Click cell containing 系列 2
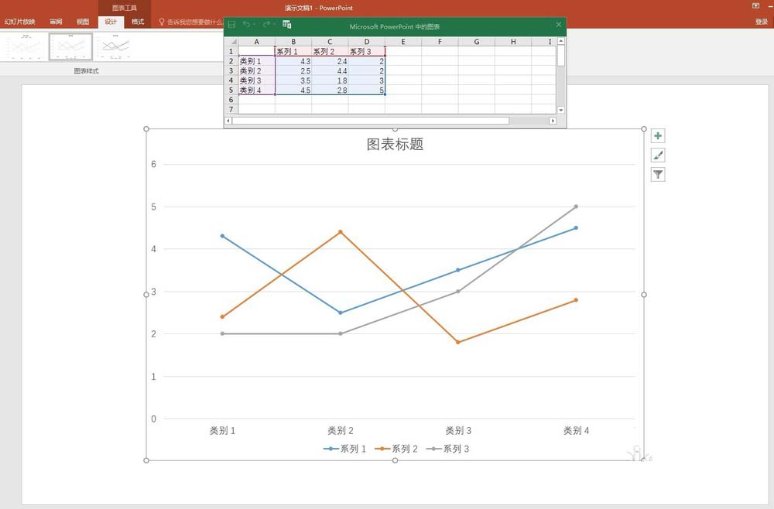Screen dimensions: 774x509 pyautogui.click(x=330, y=51)
